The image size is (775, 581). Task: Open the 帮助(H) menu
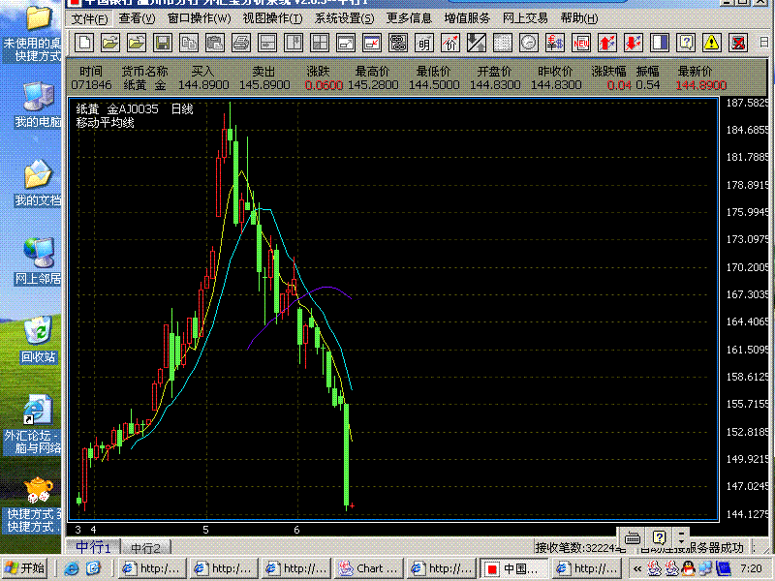coord(578,18)
